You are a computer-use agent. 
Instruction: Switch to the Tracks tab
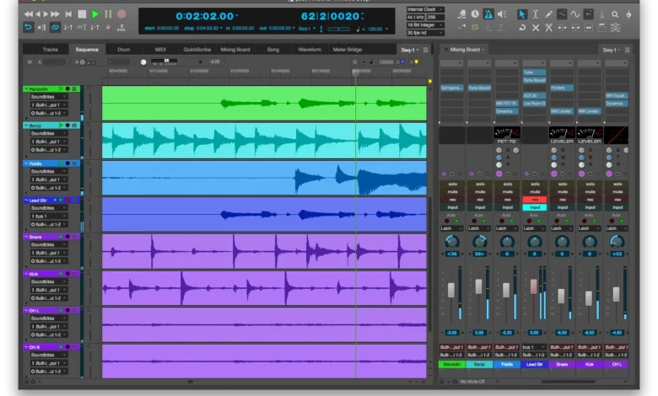51,50
